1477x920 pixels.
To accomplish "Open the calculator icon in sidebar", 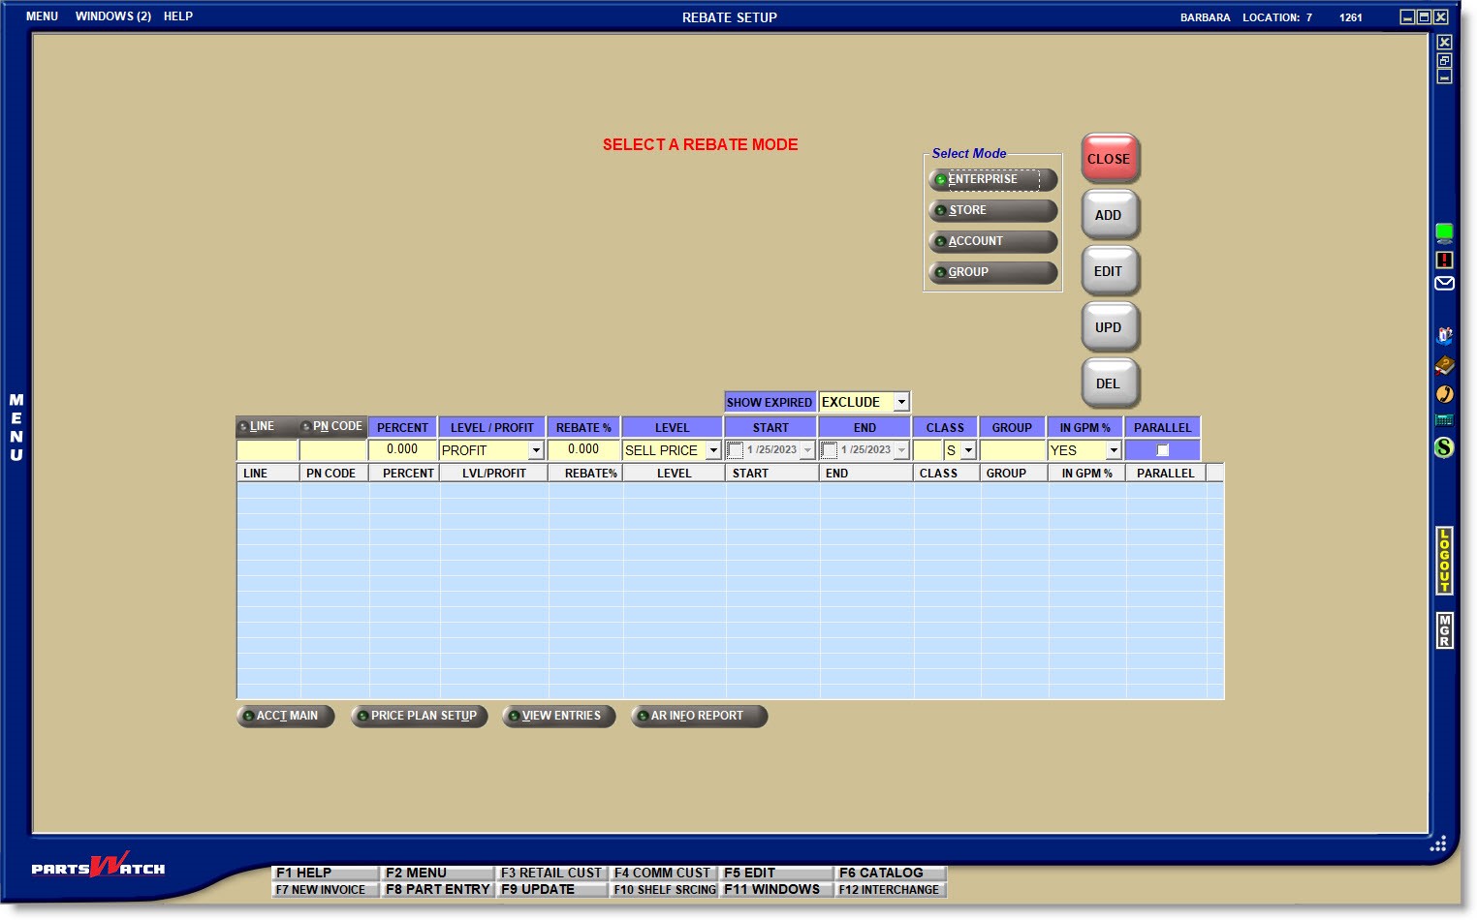I will [1444, 420].
